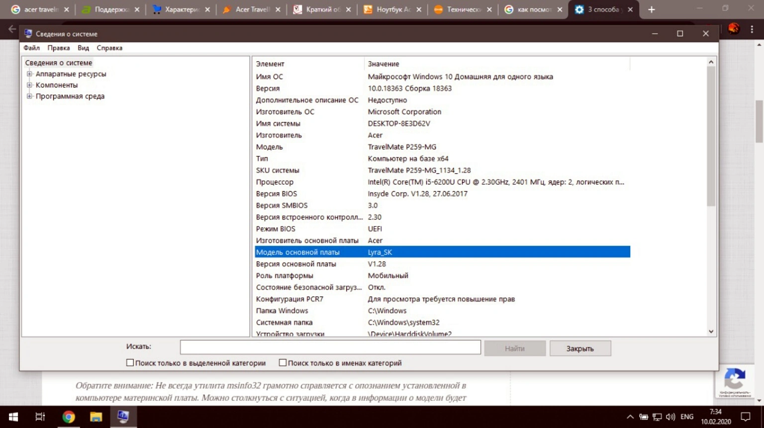Select the 'SKU системы' row
This screenshot has width=764, height=428.
[x=442, y=170]
